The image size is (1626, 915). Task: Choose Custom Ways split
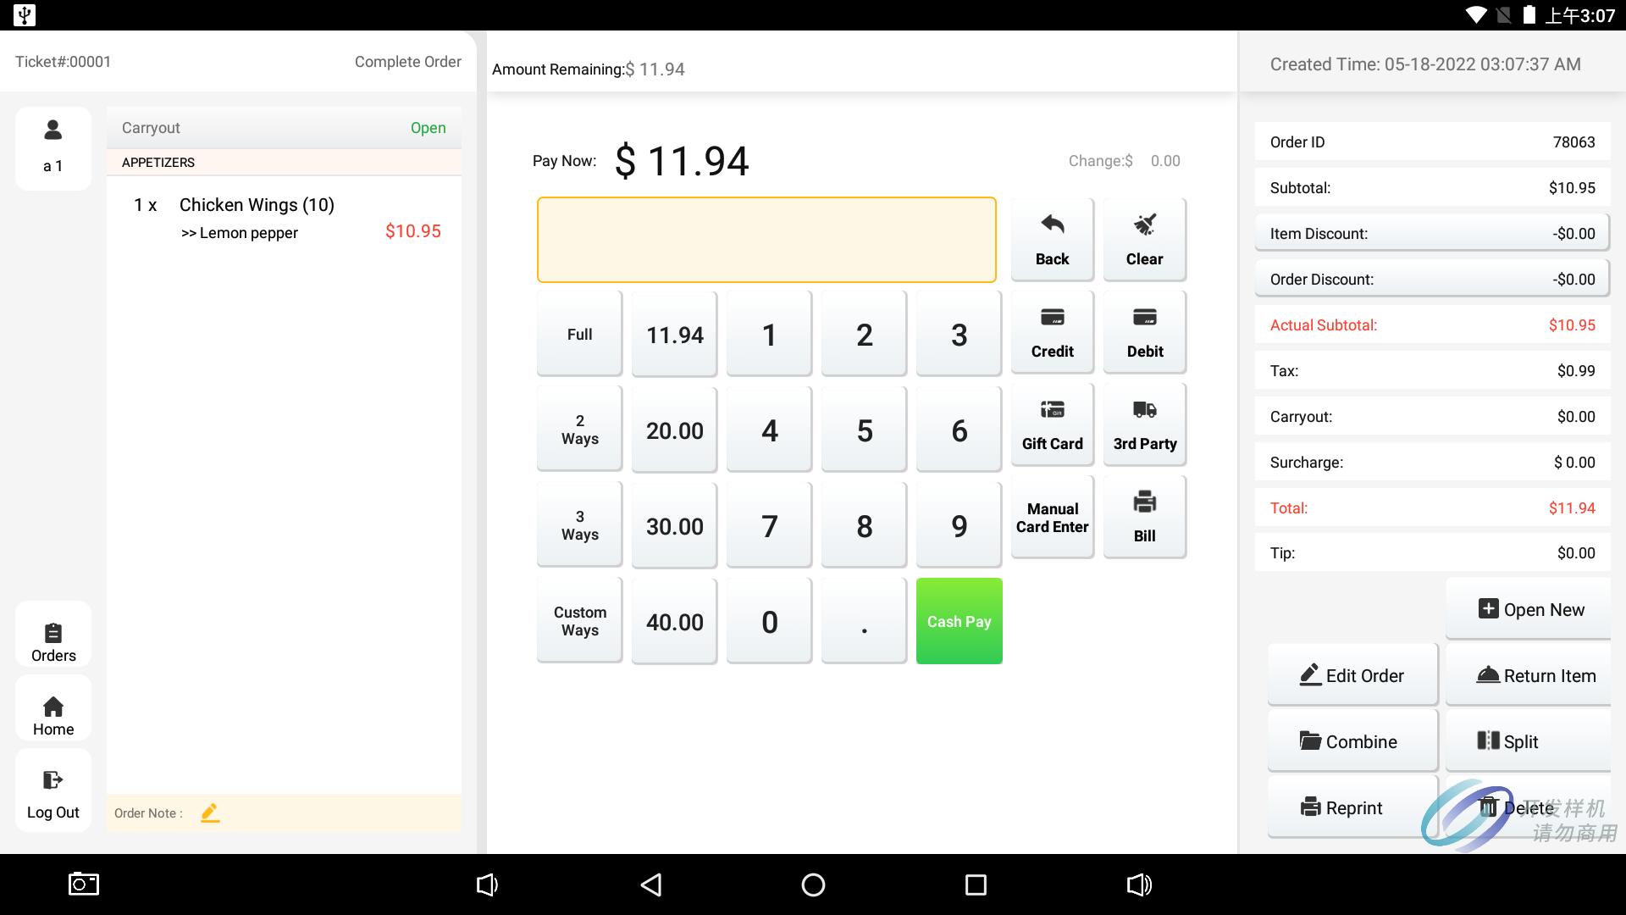click(x=579, y=621)
